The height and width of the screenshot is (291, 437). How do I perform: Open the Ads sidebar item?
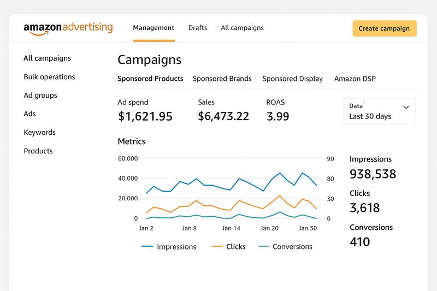coord(29,114)
